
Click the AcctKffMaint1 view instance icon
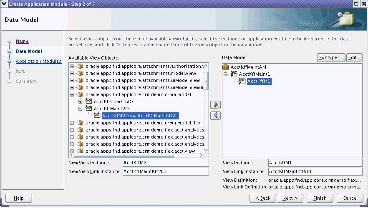tap(234, 74)
